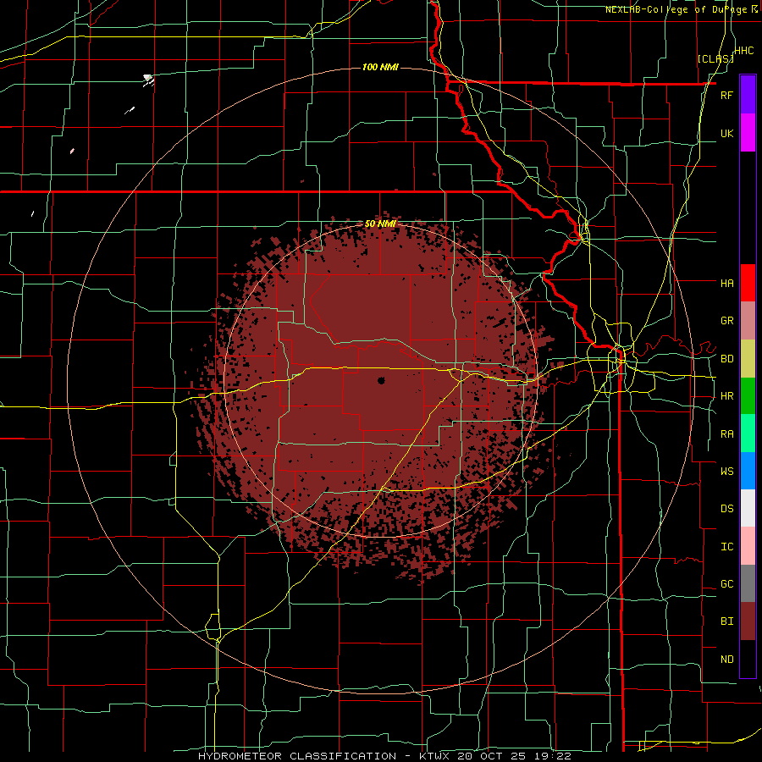Viewport: 762px width, 762px height.
Task: Click the GC legend label
Action: [726, 583]
